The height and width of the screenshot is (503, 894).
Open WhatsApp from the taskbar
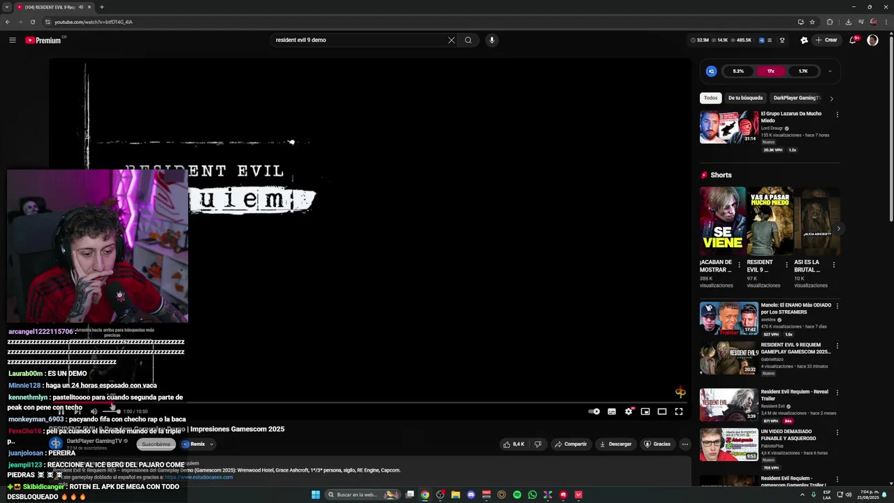coord(532,495)
